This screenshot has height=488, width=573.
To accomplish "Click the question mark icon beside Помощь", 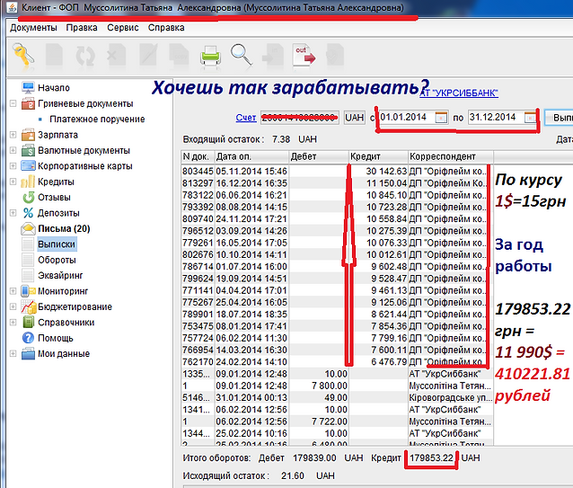I will tap(28, 338).
